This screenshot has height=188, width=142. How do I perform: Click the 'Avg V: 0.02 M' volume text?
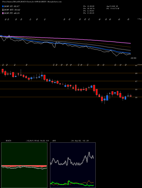[x=112, y=6]
